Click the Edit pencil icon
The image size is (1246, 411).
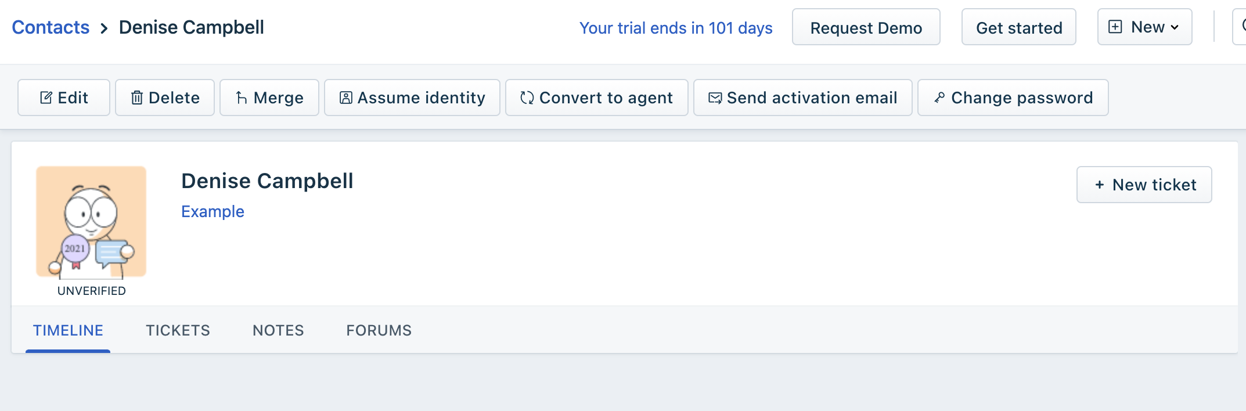click(46, 98)
